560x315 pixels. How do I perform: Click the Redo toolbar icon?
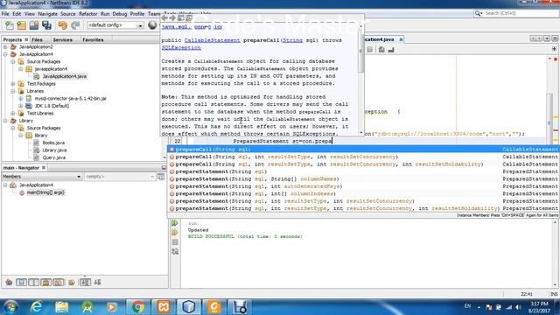coord(75,25)
